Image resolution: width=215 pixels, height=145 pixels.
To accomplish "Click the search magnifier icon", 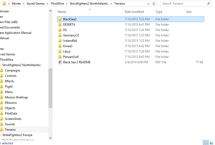I will click(208, 4).
